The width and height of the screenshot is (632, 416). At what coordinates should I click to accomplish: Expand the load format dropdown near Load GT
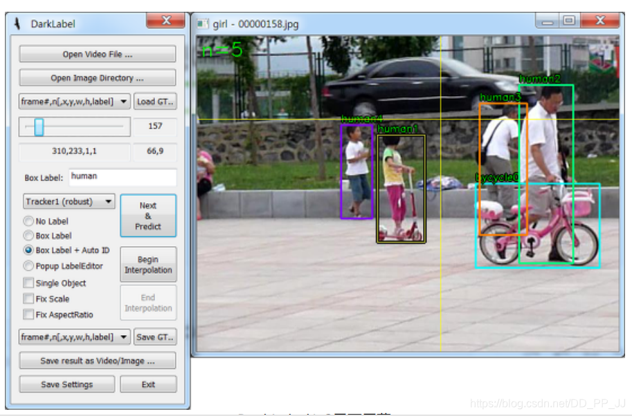[x=75, y=102]
